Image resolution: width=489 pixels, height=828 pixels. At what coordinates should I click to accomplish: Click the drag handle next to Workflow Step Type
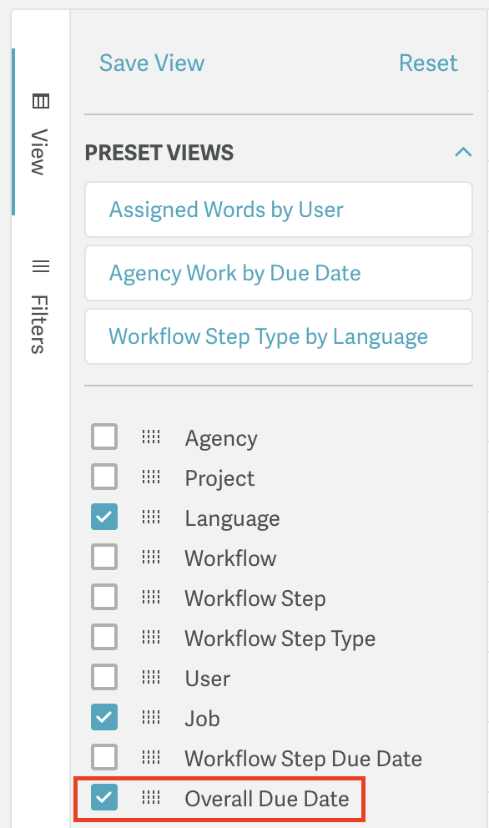151,638
